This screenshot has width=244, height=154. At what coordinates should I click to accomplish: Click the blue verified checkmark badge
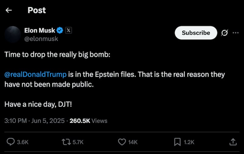(60, 30)
